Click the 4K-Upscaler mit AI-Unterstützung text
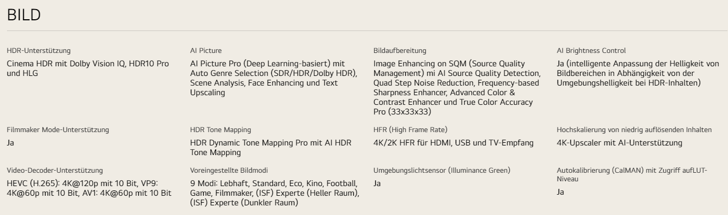728x215 pixels. [x=620, y=143]
